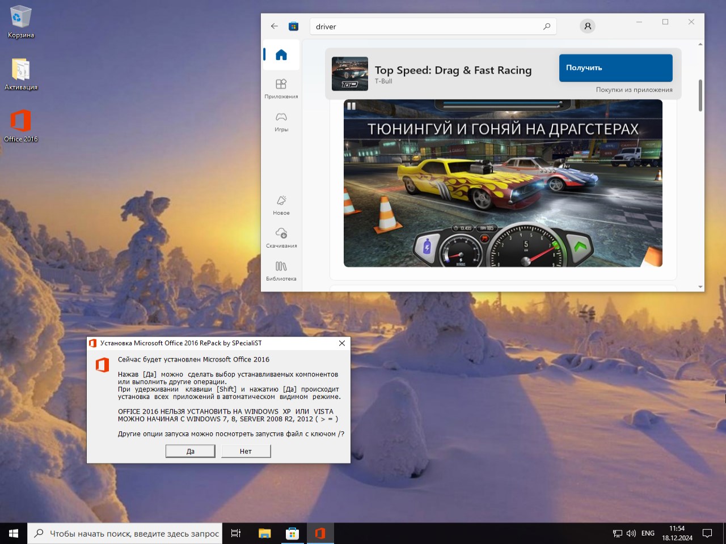Open the taskbar clock and date
726x544 pixels.
coord(677,533)
